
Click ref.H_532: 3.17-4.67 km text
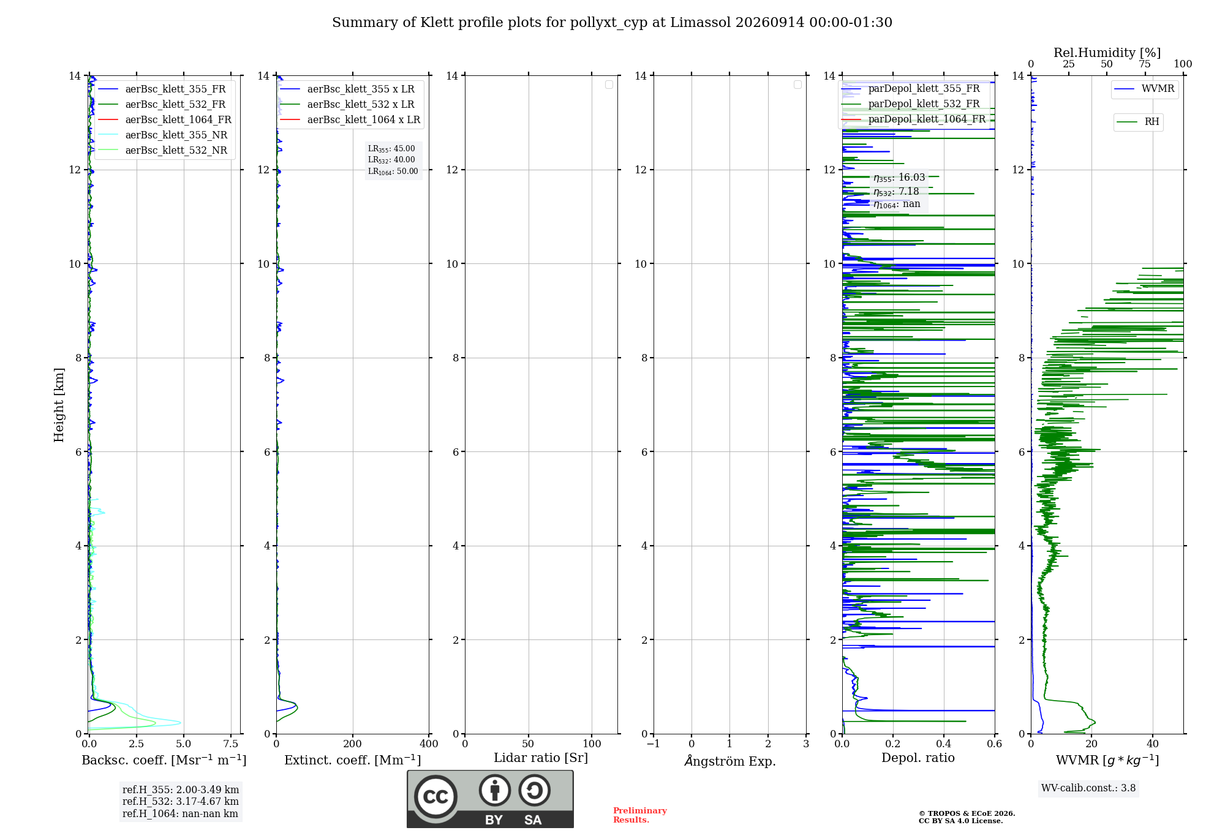tap(181, 802)
